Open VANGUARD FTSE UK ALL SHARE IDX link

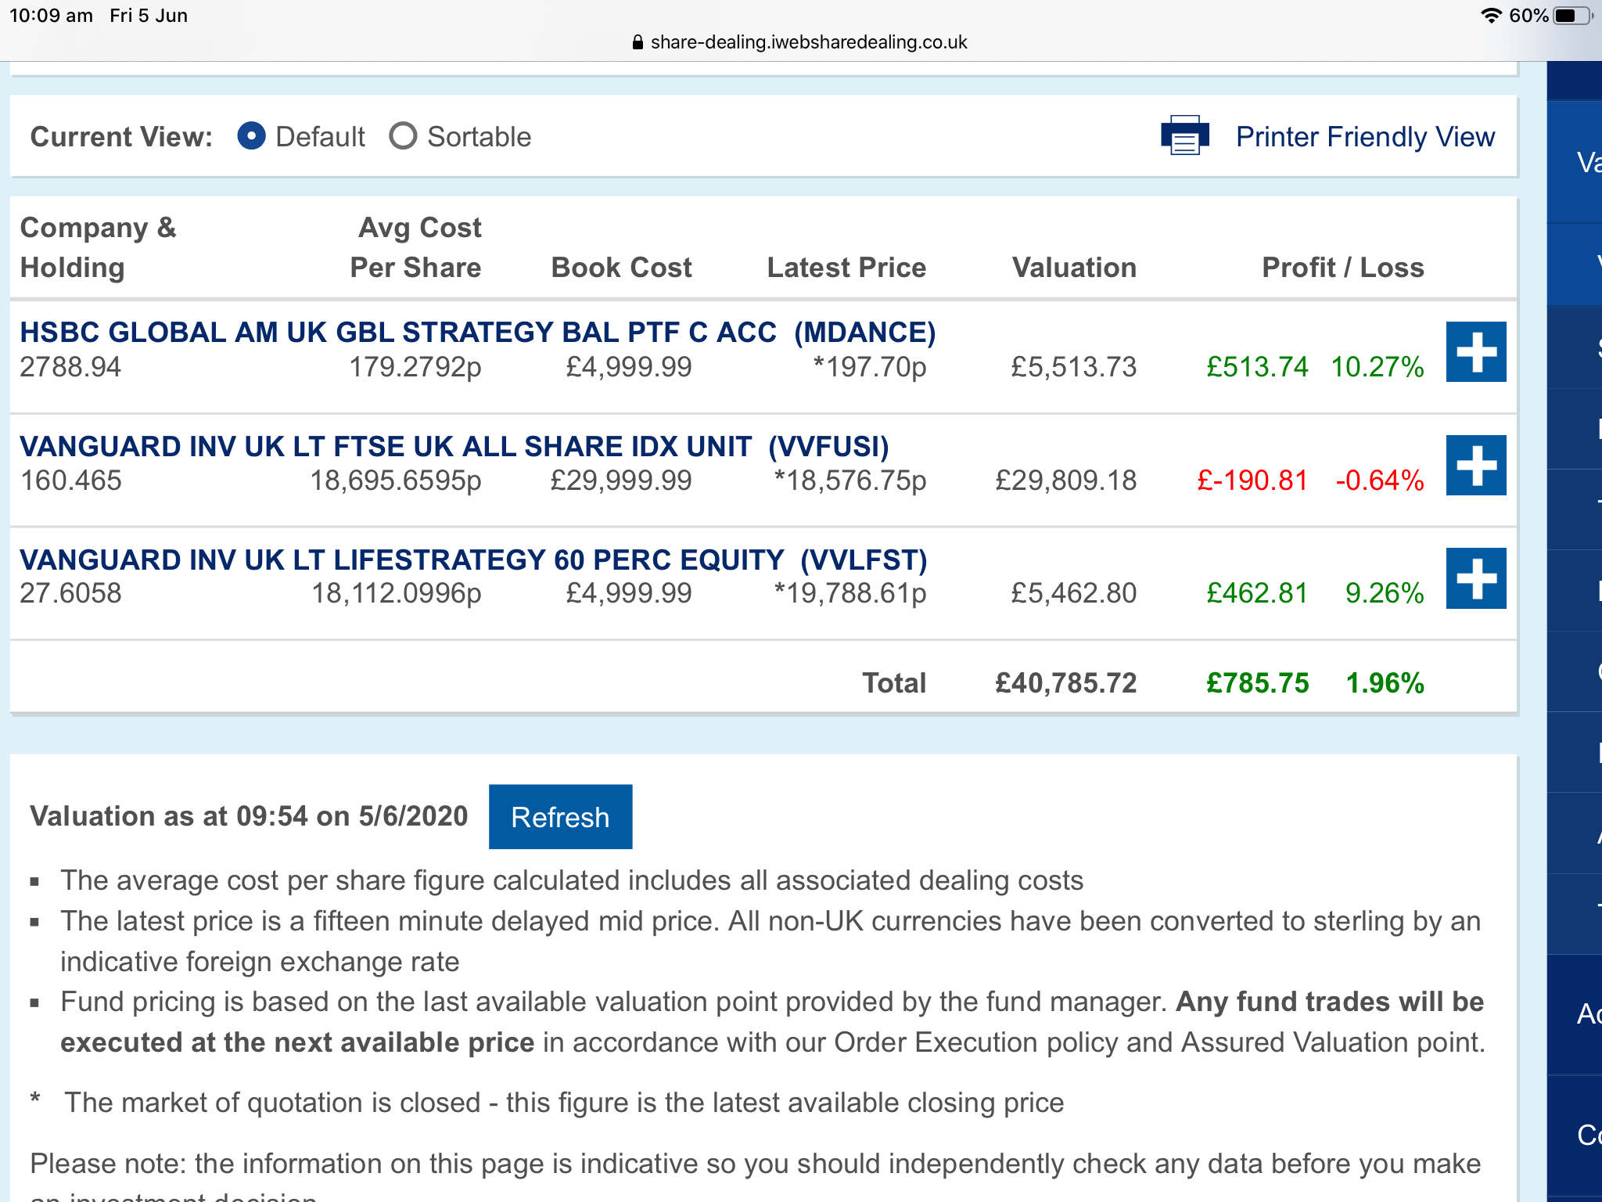point(454,447)
